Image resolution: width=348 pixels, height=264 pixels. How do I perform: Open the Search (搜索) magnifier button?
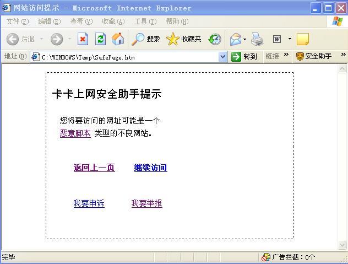click(145, 39)
